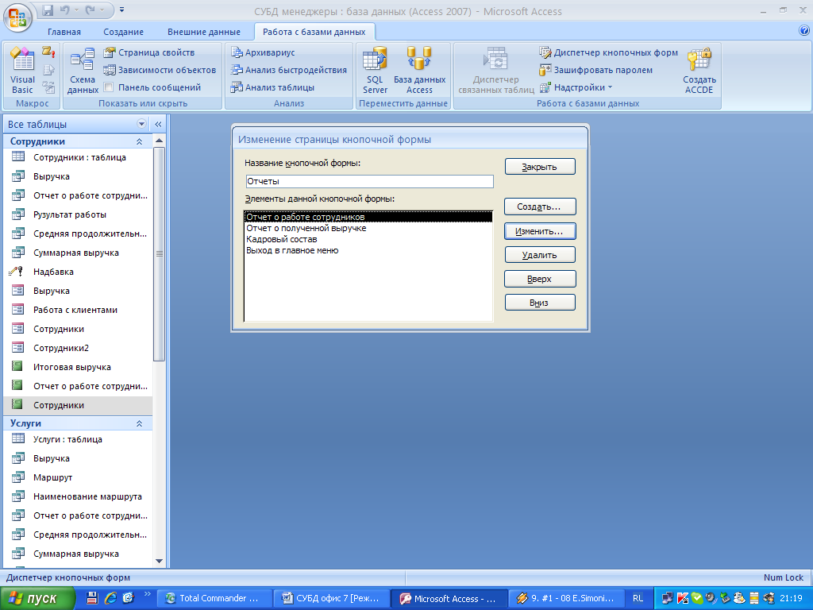This screenshot has height=610, width=813.
Task: Switch to СУБД офис 7 Word window
Action: click(331, 599)
